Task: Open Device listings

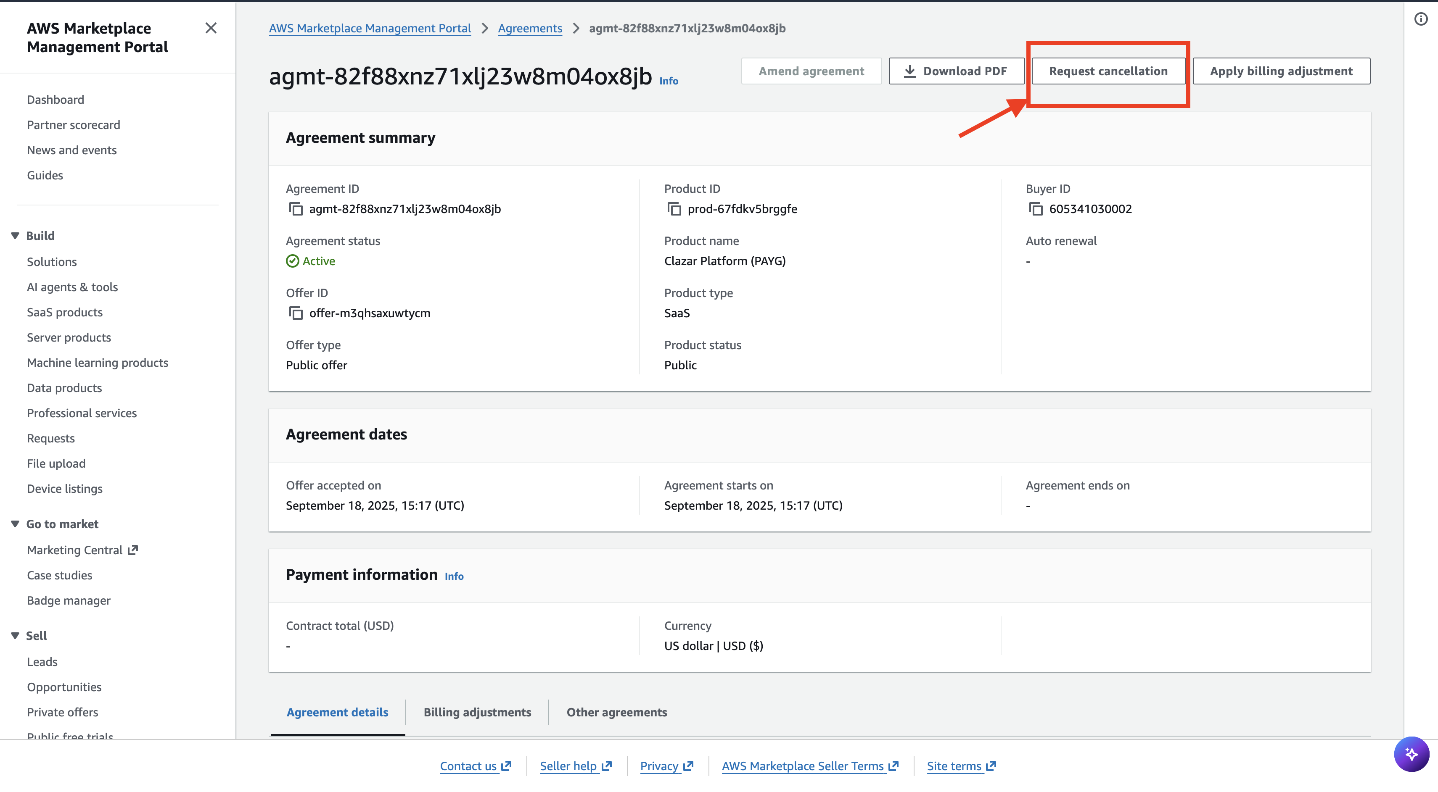Action: tap(65, 489)
